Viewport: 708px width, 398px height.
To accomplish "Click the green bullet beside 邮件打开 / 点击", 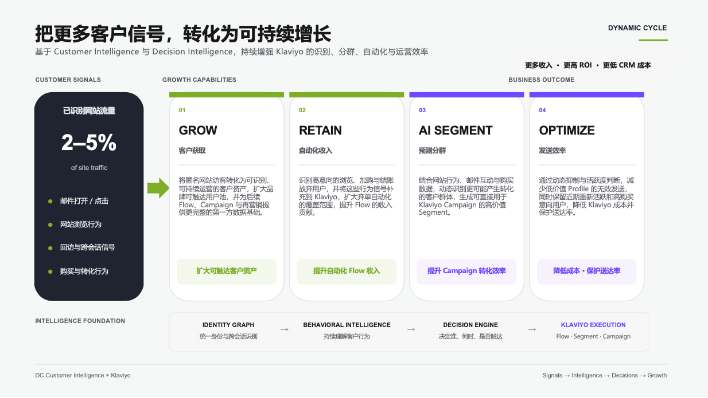I will pos(50,201).
